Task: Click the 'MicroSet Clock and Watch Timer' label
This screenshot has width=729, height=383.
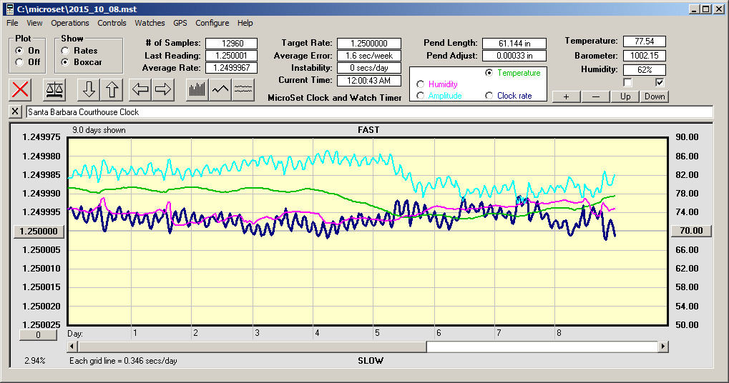Action: pos(335,97)
